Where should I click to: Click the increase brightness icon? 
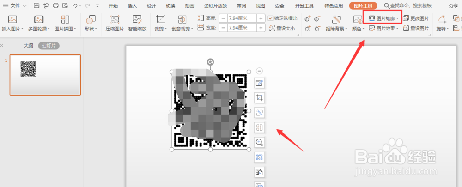(x=308, y=29)
